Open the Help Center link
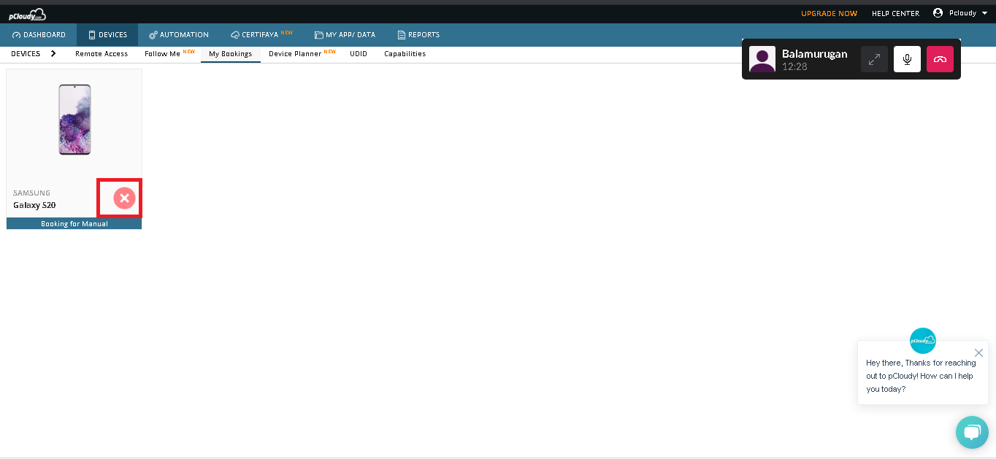The width and height of the screenshot is (996, 459). click(x=895, y=14)
